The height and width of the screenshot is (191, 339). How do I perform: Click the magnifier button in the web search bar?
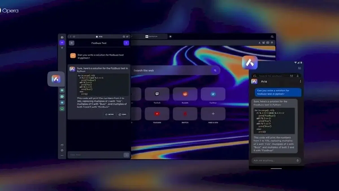coord(215,70)
